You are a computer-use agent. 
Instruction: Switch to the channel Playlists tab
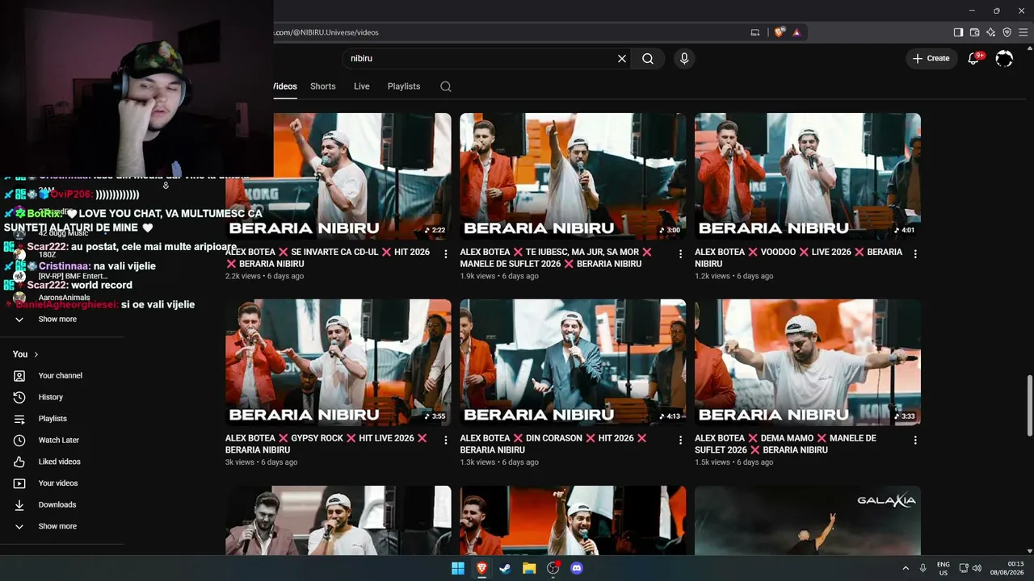404,86
